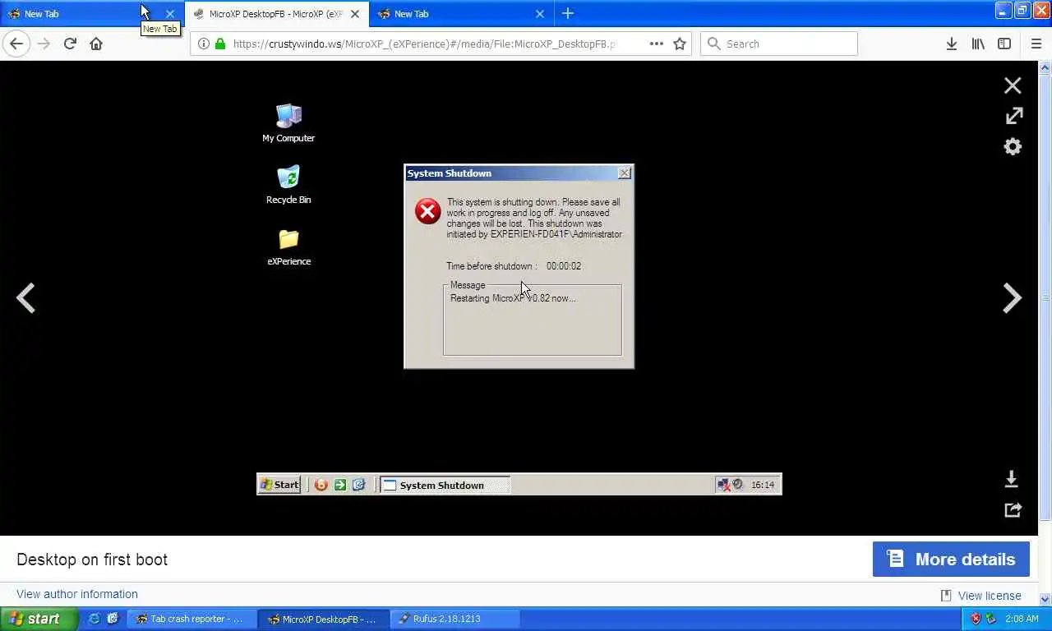This screenshot has height=631, width=1052.
Task: Close the last New Tab
Action: [x=540, y=13]
